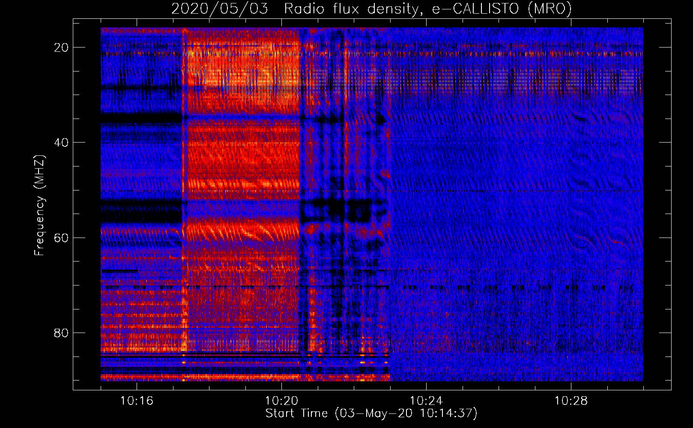Click the '10:24' time tick label

coord(426,401)
